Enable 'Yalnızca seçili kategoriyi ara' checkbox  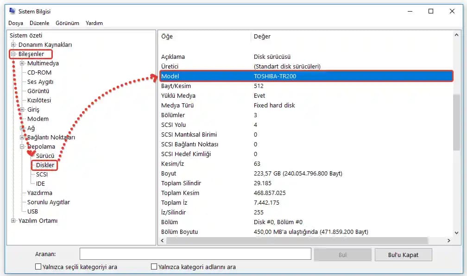tap(38, 267)
